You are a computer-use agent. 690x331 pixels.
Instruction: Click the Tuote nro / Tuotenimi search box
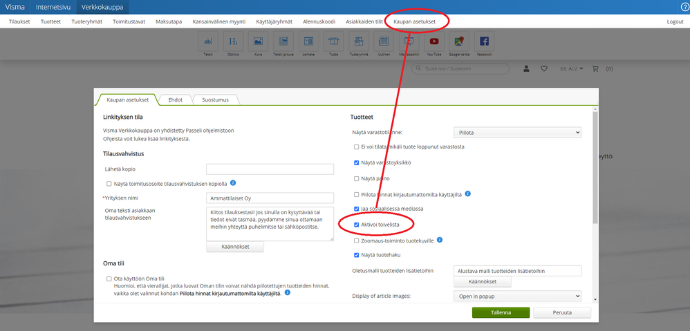tap(460, 68)
